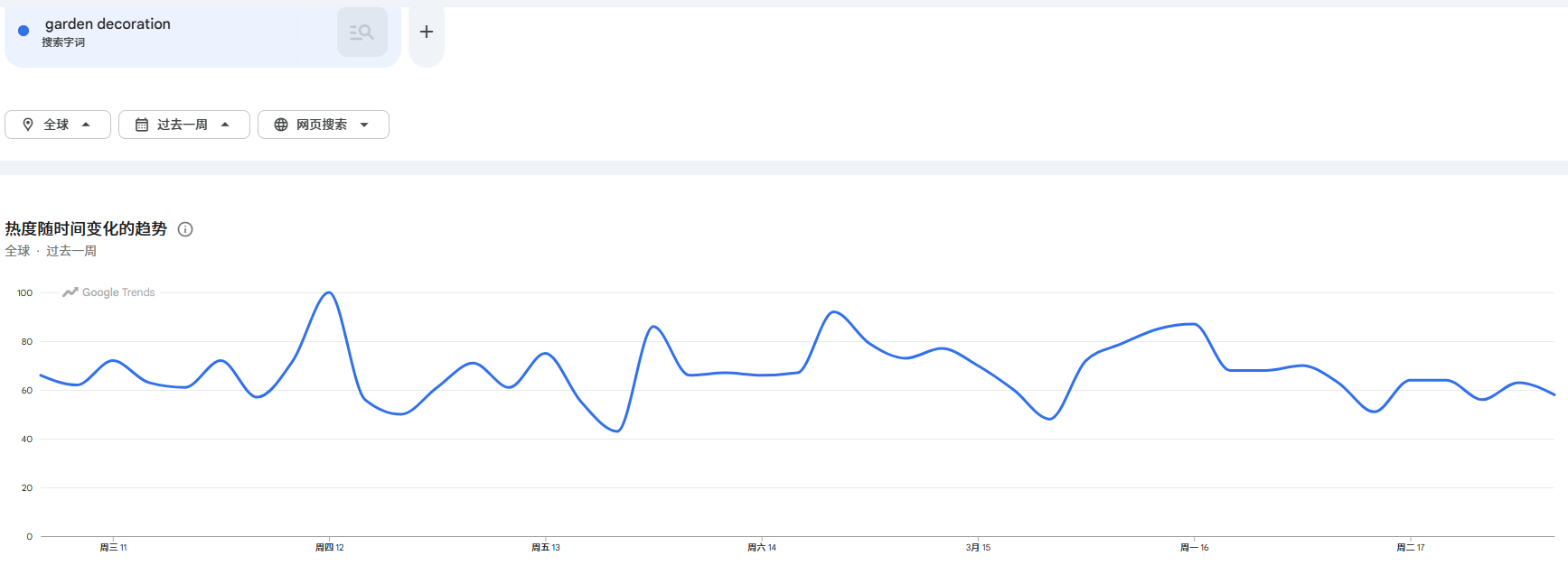
Task: Click the 3月 15 axis date label
Action: point(978,548)
